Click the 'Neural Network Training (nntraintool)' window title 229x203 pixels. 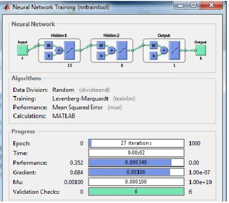[x=61, y=7]
